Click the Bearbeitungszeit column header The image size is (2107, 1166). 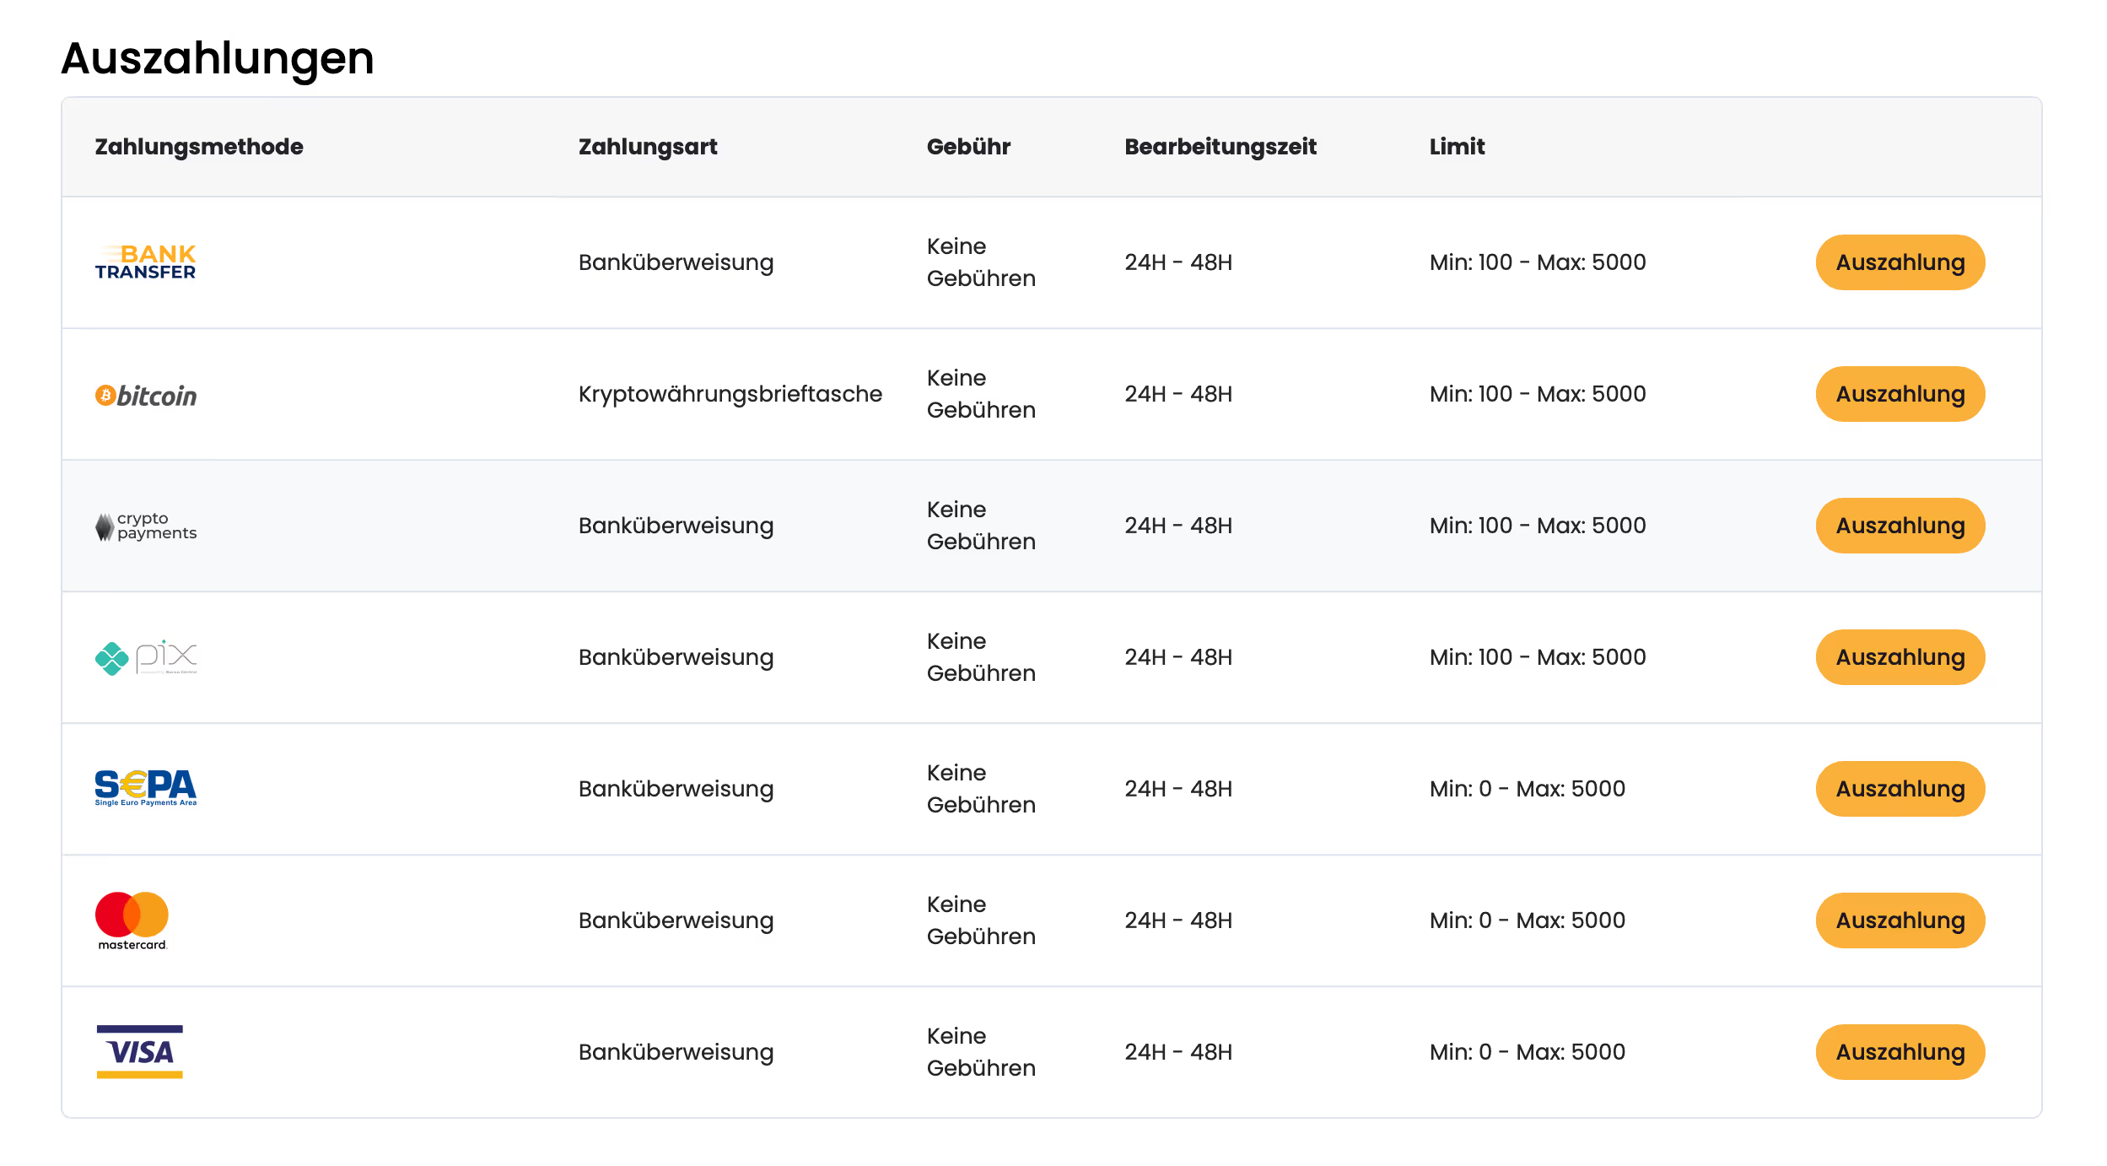(x=1221, y=147)
